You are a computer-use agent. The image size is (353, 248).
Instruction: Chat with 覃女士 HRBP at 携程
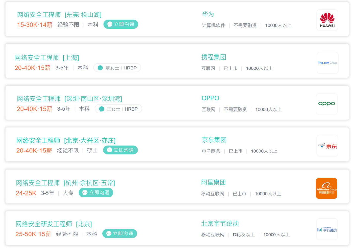117,68
